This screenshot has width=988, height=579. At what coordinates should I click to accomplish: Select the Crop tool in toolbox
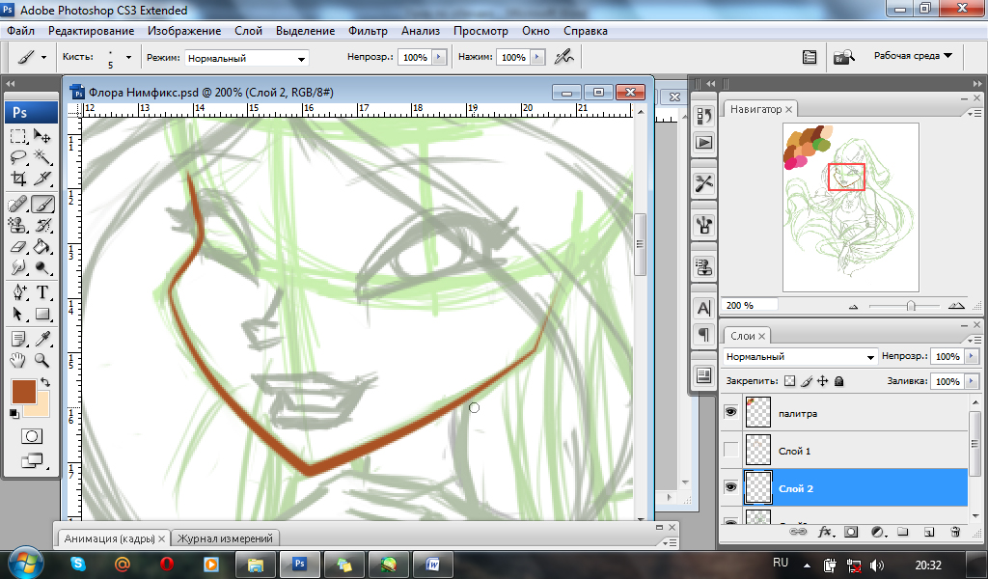17,179
